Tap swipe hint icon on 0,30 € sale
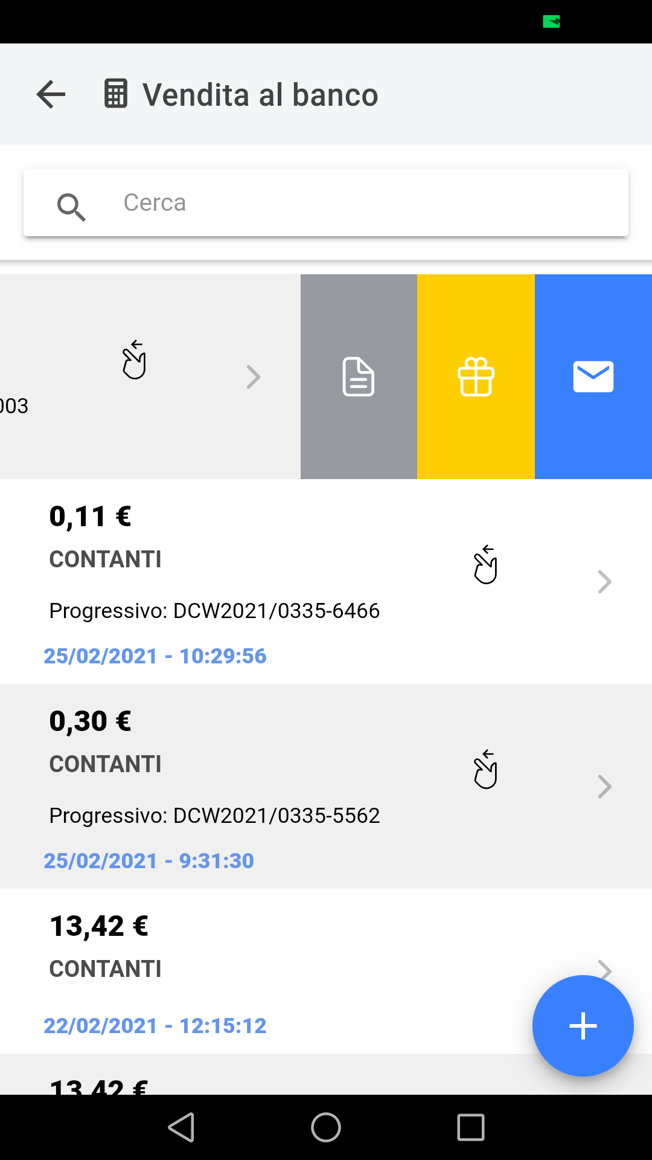The width and height of the screenshot is (652, 1160). (x=485, y=769)
